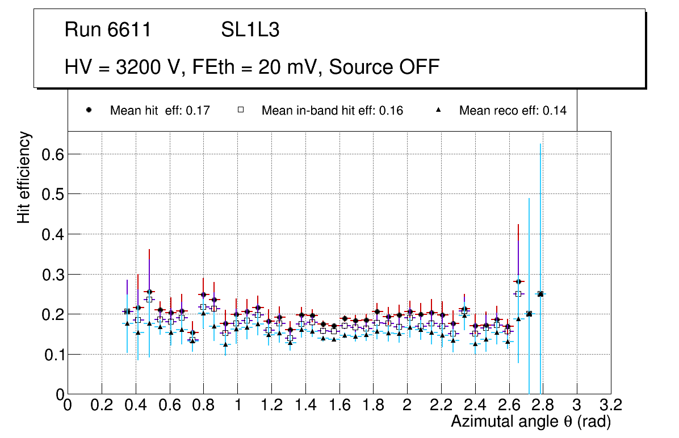Select the highest filled circle point near 2.65 rad
Screen dimensions: 679x438
518,281
